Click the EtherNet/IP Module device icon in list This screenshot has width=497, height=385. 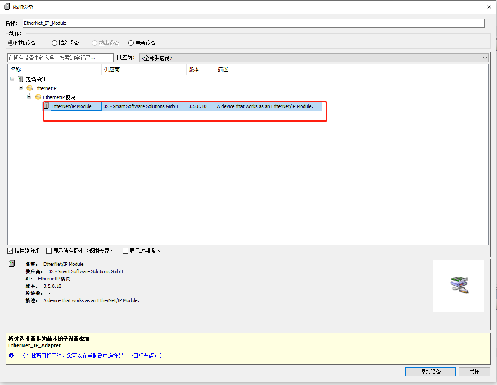click(47, 106)
